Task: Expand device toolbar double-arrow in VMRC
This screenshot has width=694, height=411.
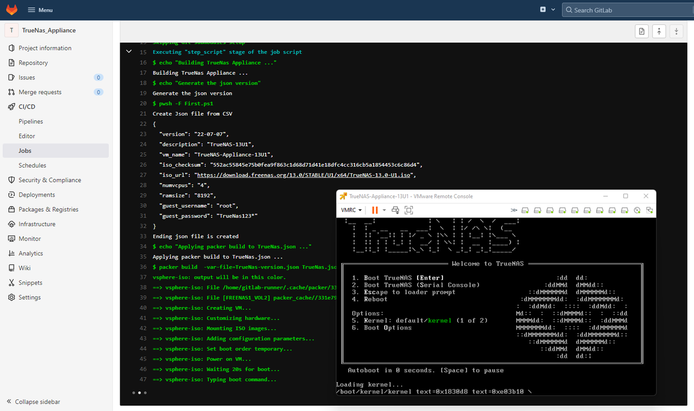Action: (x=514, y=210)
